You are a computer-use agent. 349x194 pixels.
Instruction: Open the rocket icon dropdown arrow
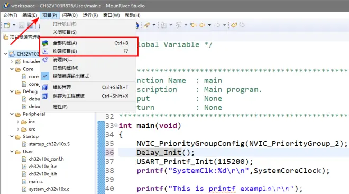(x=154, y=25)
